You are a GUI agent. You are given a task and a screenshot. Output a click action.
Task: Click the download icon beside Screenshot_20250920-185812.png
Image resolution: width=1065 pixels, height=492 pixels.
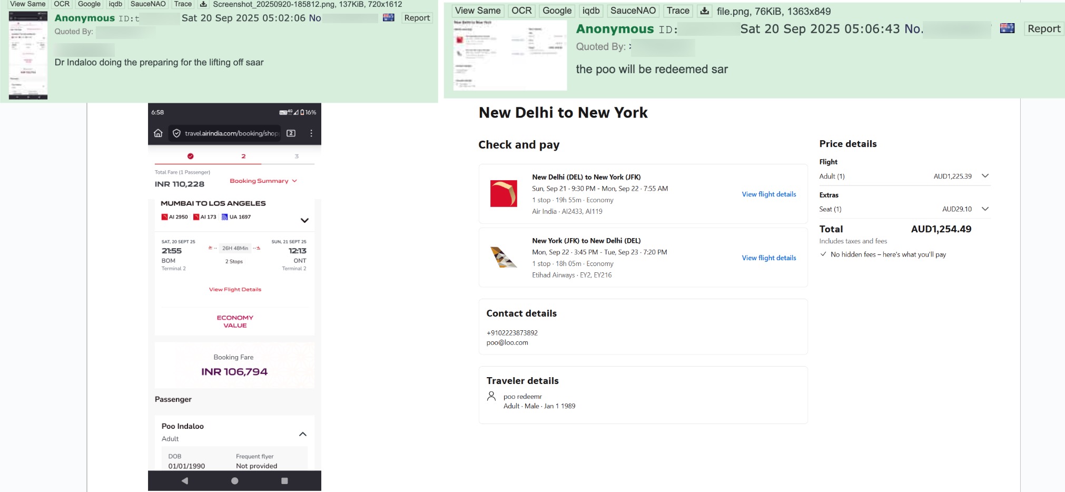(203, 5)
